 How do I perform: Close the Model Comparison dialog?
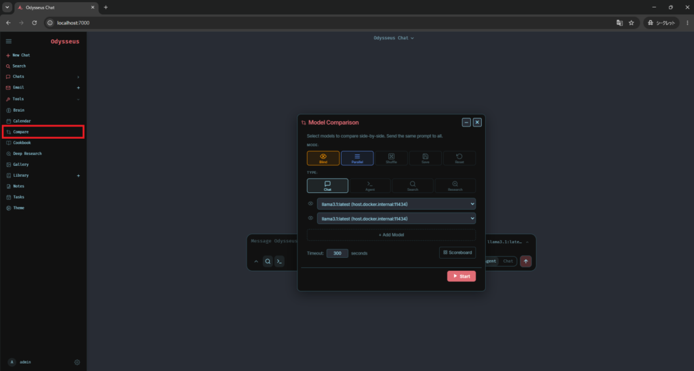click(477, 123)
